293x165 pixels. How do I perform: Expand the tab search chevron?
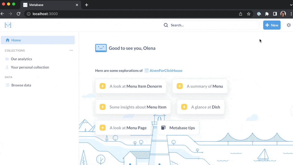pos(291,5)
